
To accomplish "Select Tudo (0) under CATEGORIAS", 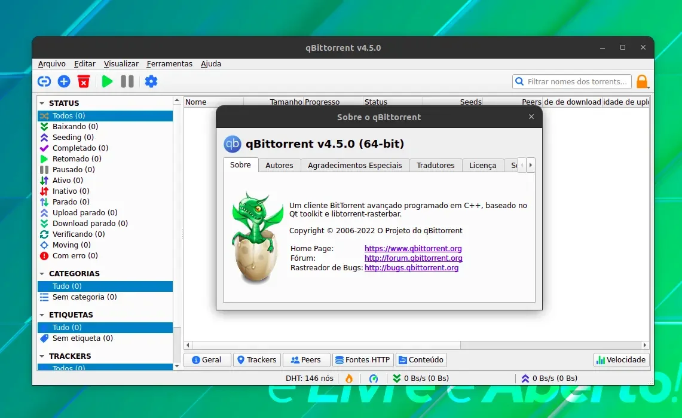I will 105,286.
